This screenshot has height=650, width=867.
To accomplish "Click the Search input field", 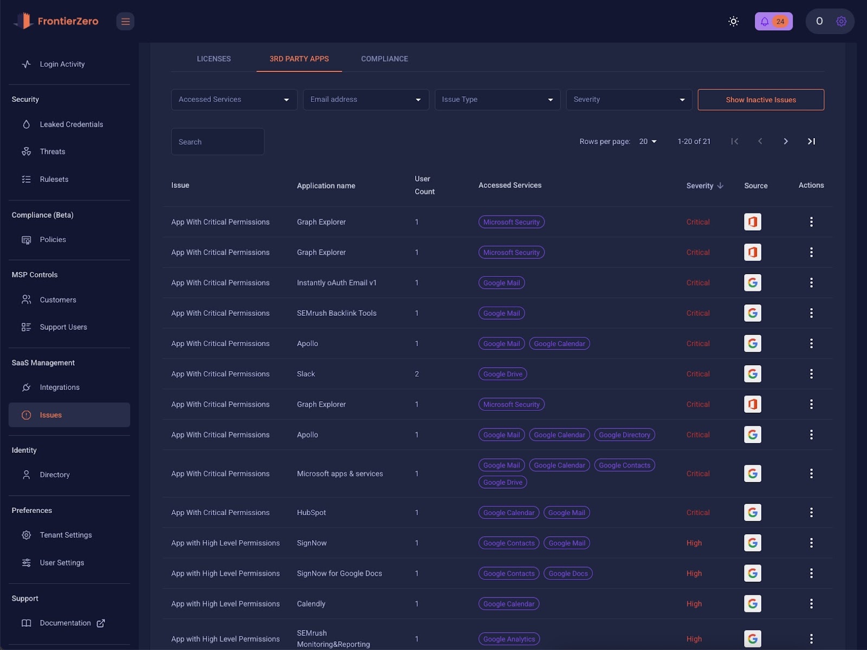I will [x=217, y=142].
